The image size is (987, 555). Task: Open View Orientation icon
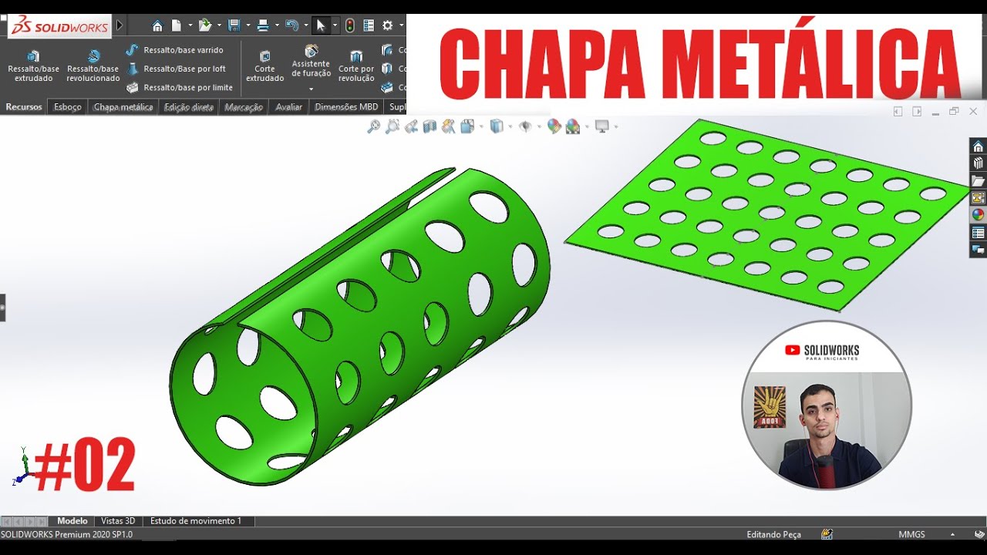pyautogui.click(x=467, y=126)
